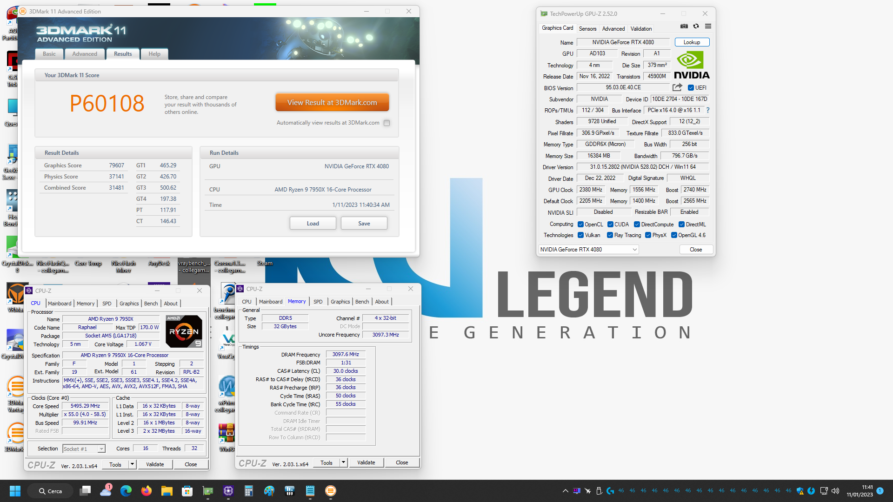Open the Paint taskbar icon
This screenshot has height=502, width=893.
pyautogui.click(x=269, y=491)
